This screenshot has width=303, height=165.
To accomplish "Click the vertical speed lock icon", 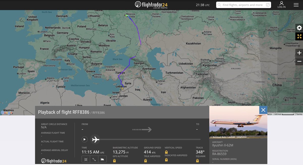I will click(x=166, y=152).
